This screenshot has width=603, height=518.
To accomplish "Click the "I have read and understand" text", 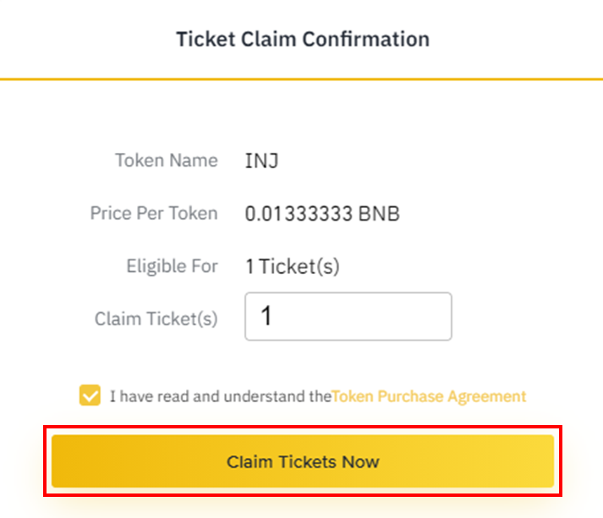I will tap(220, 396).
